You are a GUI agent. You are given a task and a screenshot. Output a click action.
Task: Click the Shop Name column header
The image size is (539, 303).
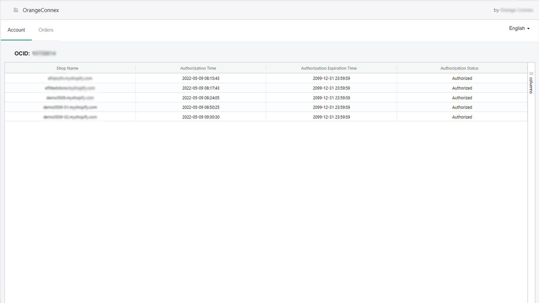point(67,68)
